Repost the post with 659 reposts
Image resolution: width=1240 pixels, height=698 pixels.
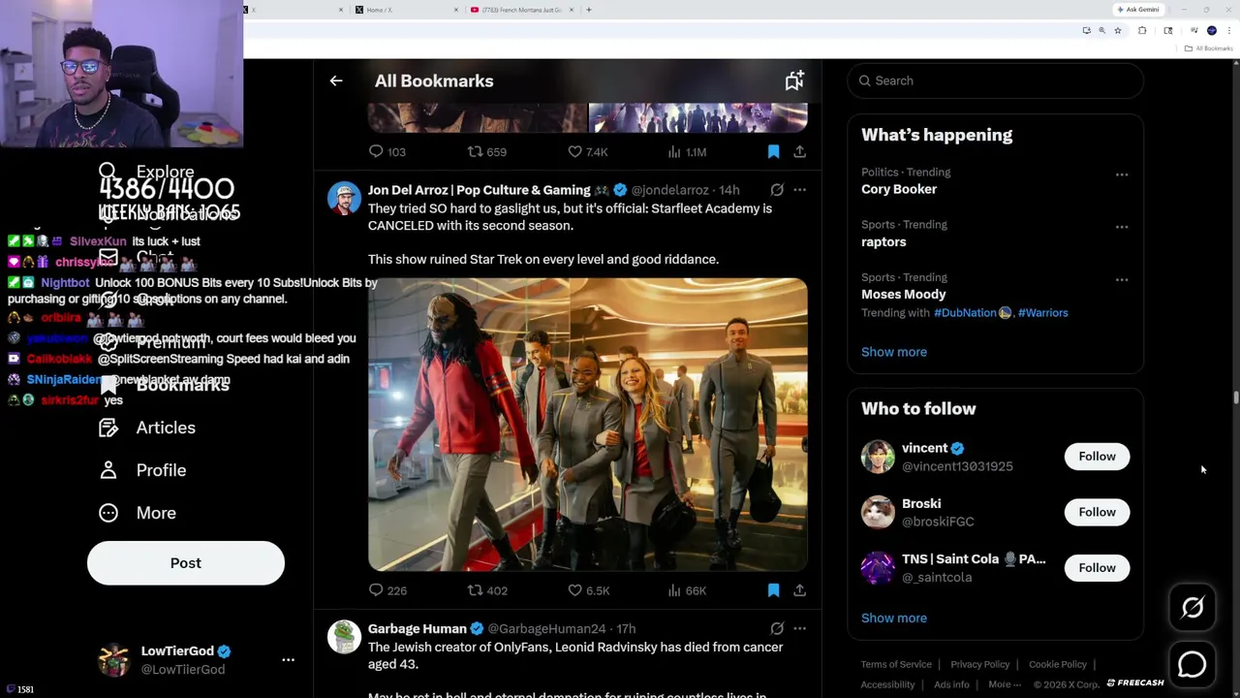tap(487, 152)
